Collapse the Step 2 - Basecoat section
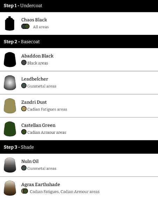 [79, 41]
